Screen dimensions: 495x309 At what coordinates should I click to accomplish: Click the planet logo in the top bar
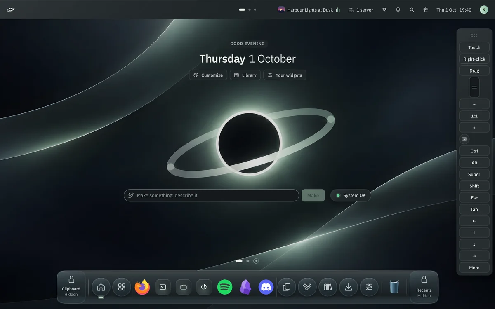(11, 9)
